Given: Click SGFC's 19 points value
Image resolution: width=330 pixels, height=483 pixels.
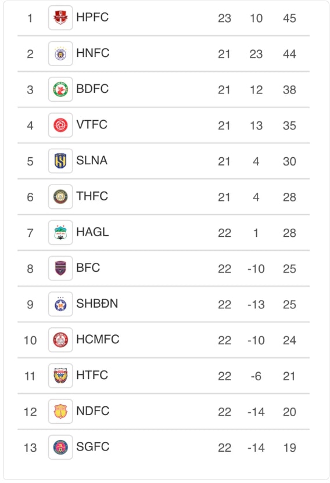Looking at the screenshot, I should [x=289, y=448].
